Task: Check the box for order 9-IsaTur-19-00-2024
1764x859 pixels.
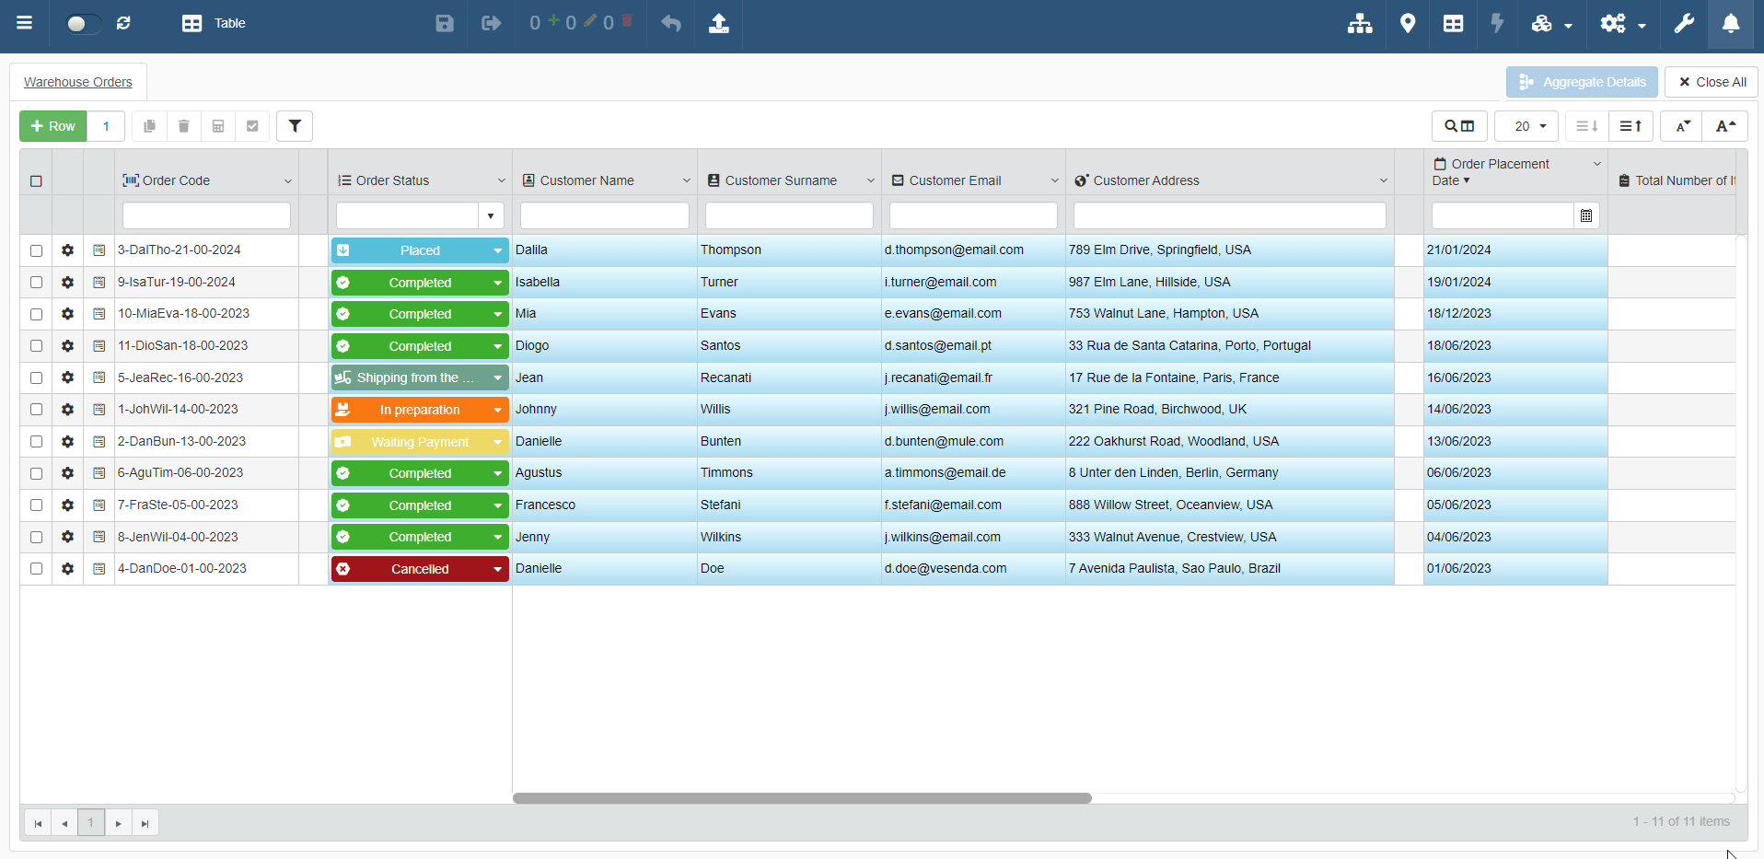Action: point(37,283)
